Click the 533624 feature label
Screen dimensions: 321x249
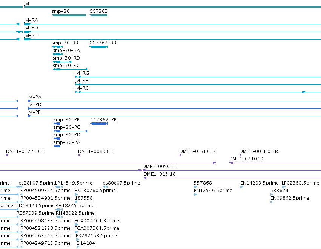click(x=280, y=191)
